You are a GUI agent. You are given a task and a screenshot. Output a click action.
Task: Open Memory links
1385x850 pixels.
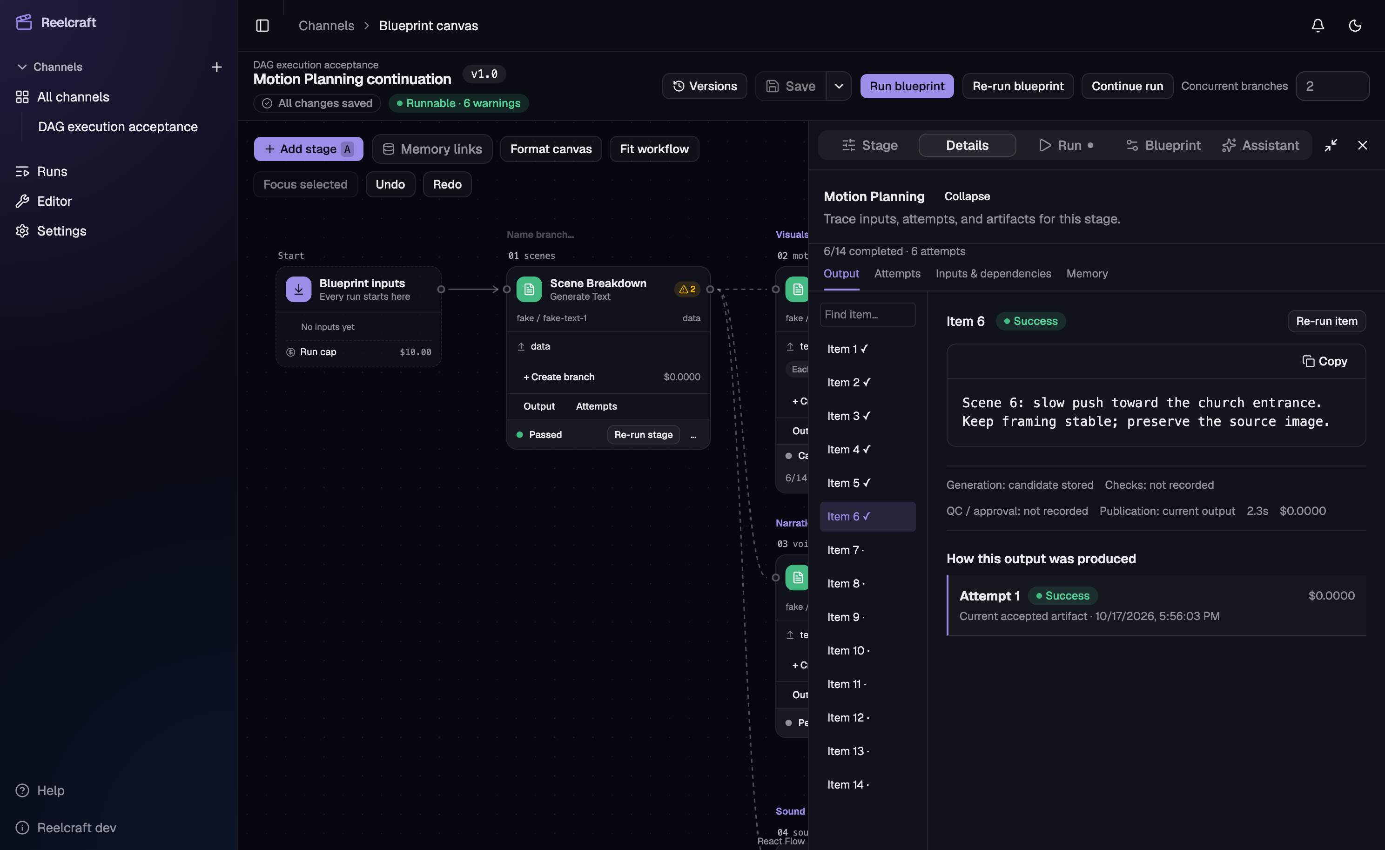(432, 149)
